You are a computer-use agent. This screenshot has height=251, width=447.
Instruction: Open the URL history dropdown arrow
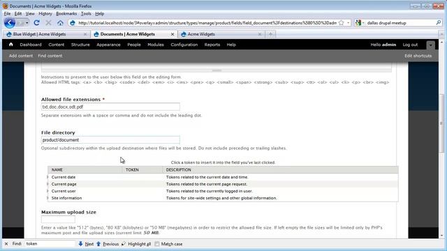tap(348, 23)
